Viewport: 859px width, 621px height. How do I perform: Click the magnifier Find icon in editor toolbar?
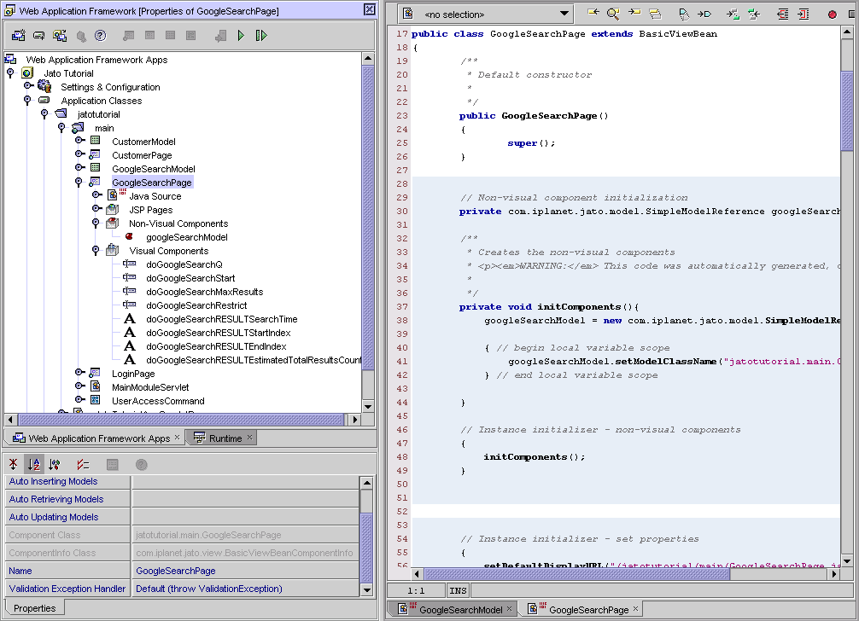pos(613,14)
